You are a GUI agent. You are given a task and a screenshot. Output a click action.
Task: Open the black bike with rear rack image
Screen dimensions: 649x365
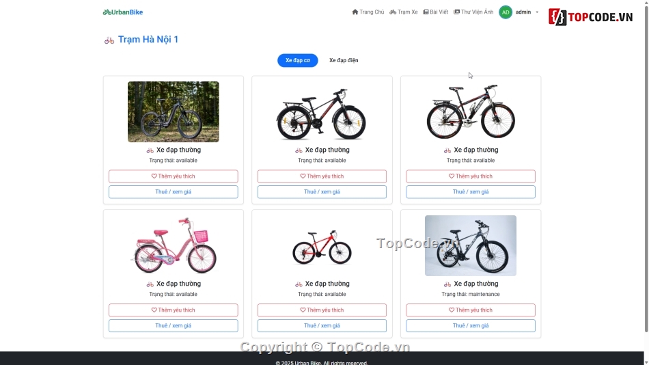click(x=322, y=113)
